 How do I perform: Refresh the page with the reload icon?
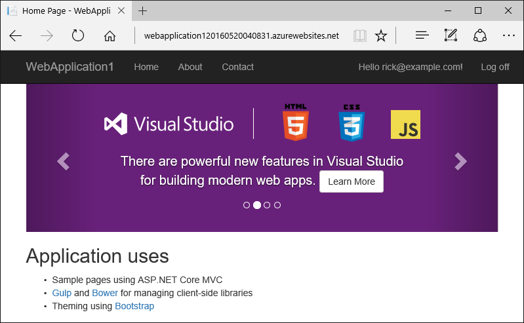tap(78, 35)
